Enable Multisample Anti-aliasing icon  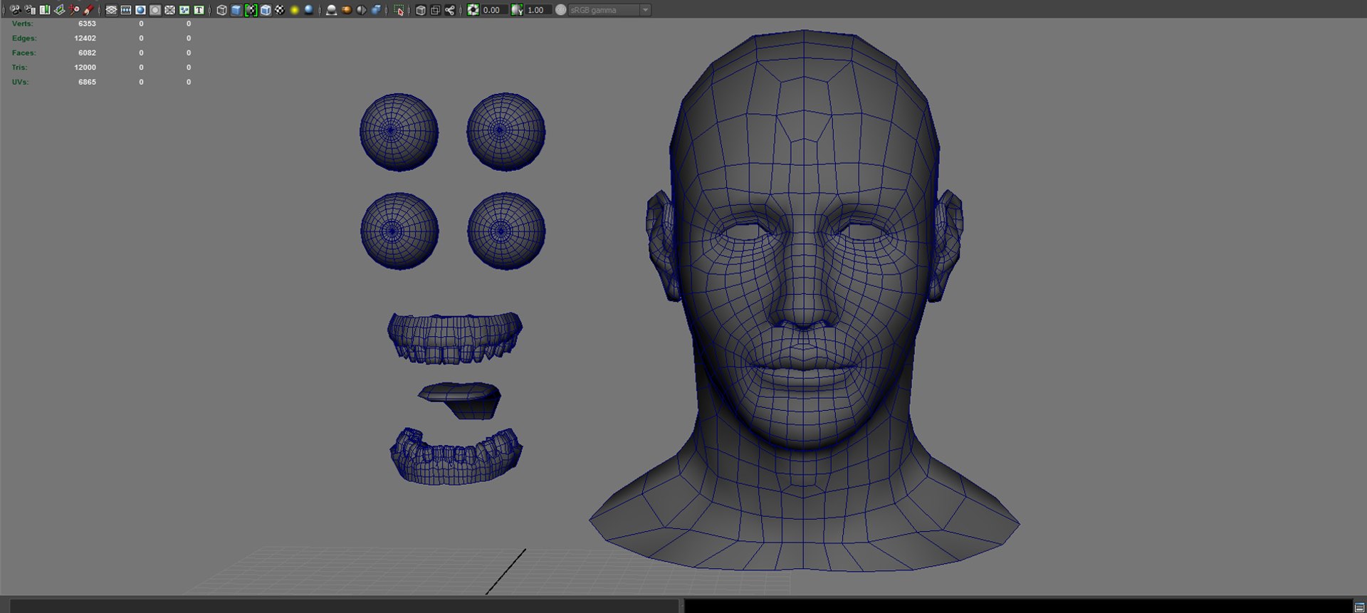[x=361, y=10]
